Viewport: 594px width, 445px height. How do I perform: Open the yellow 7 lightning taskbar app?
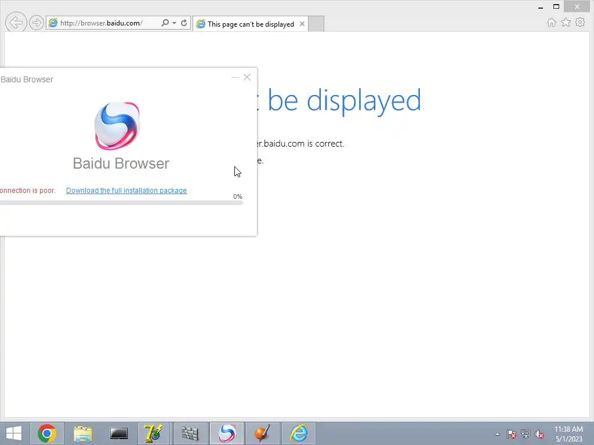154,433
